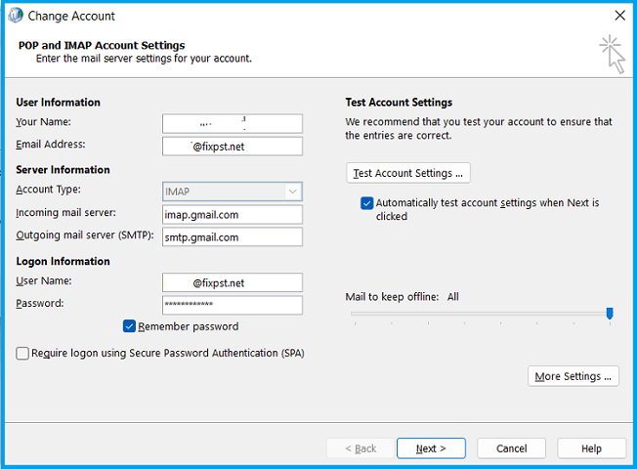This screenshot has height=469, width=637.
Task: Select the Incoming mail server field
Action: point(233,215)
